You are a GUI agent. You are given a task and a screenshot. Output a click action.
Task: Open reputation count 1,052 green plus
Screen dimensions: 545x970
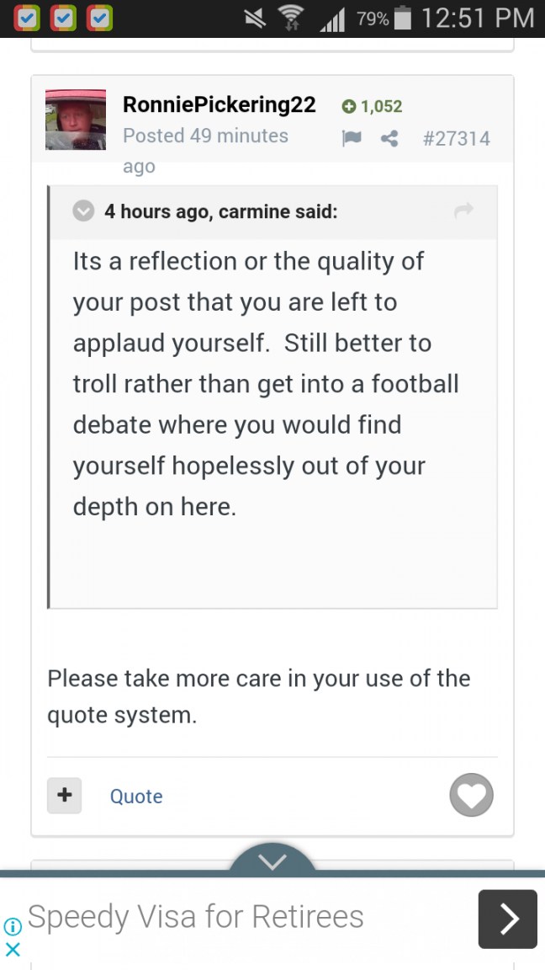372,106
